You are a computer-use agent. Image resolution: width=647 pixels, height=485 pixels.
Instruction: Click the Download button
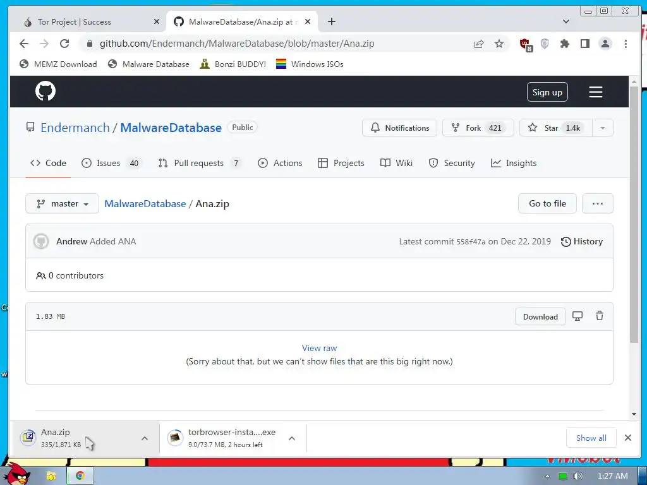(540, 316)
